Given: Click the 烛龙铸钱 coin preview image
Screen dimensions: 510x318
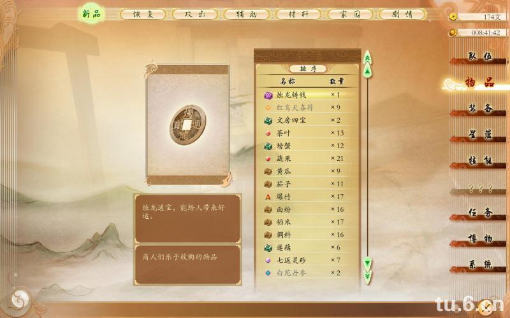Looking at the screenshot, I should (187, 125).
